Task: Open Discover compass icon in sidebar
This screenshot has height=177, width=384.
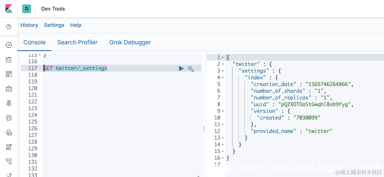Action: click(9, 45)
